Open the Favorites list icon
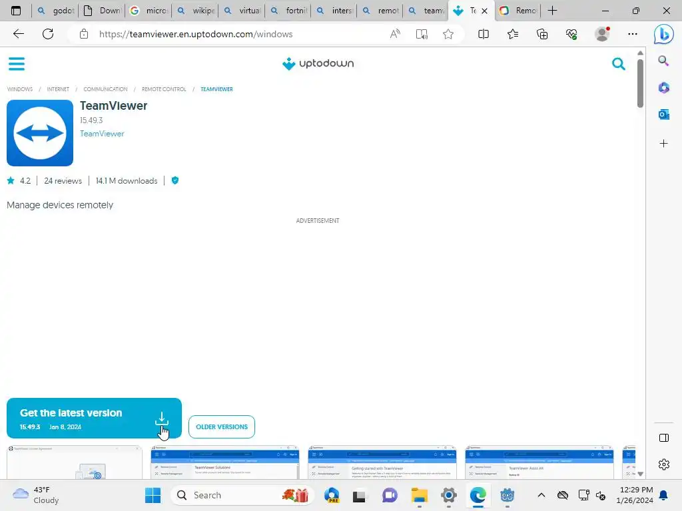682x511 pixels. click(513, 34)
